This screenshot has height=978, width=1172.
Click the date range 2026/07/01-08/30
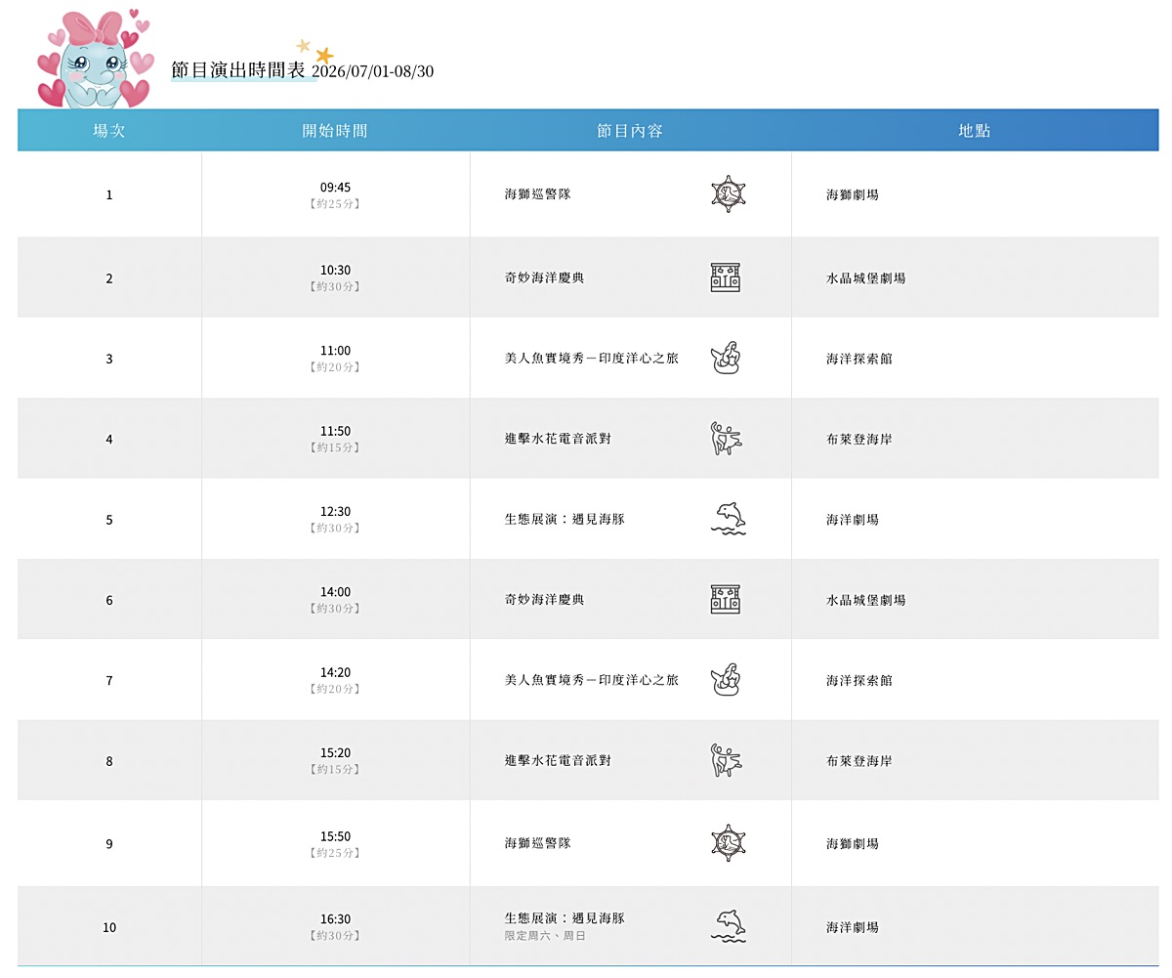(x=373, y=71)
